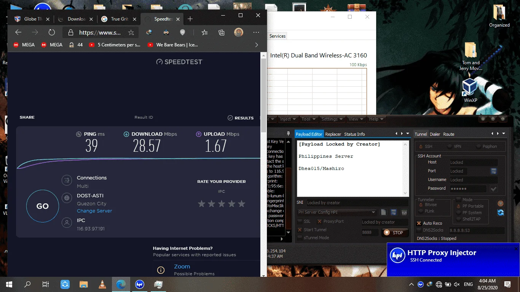This screenshot has width=520, height=292.
Task: Click save config icon beside PH Server dropdown
Action: tap(394, 212)
